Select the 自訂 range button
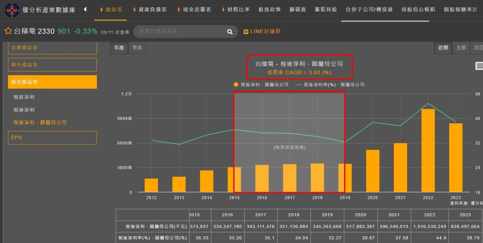483x243 pixels. coord(477,48)
